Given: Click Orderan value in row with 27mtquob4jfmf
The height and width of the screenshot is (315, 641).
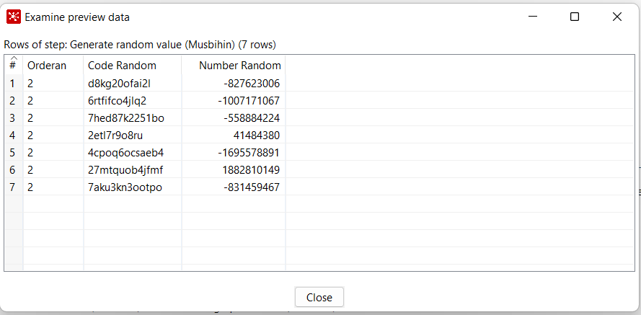Looking at the screenshot, I should [53, 169].
